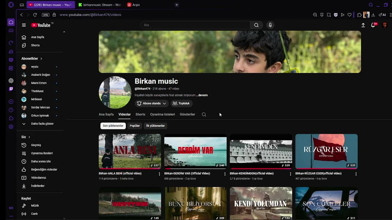Expand the Abonelikler section chevron
This screenshot has width=392, height=220.
[41, 58]
